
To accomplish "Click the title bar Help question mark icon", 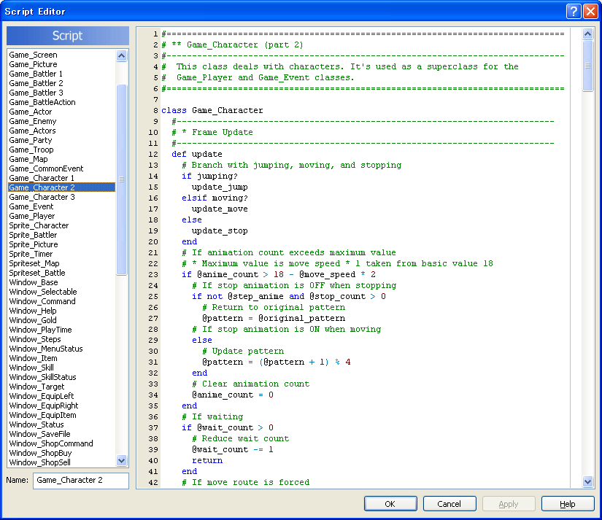I will point(574,11).
